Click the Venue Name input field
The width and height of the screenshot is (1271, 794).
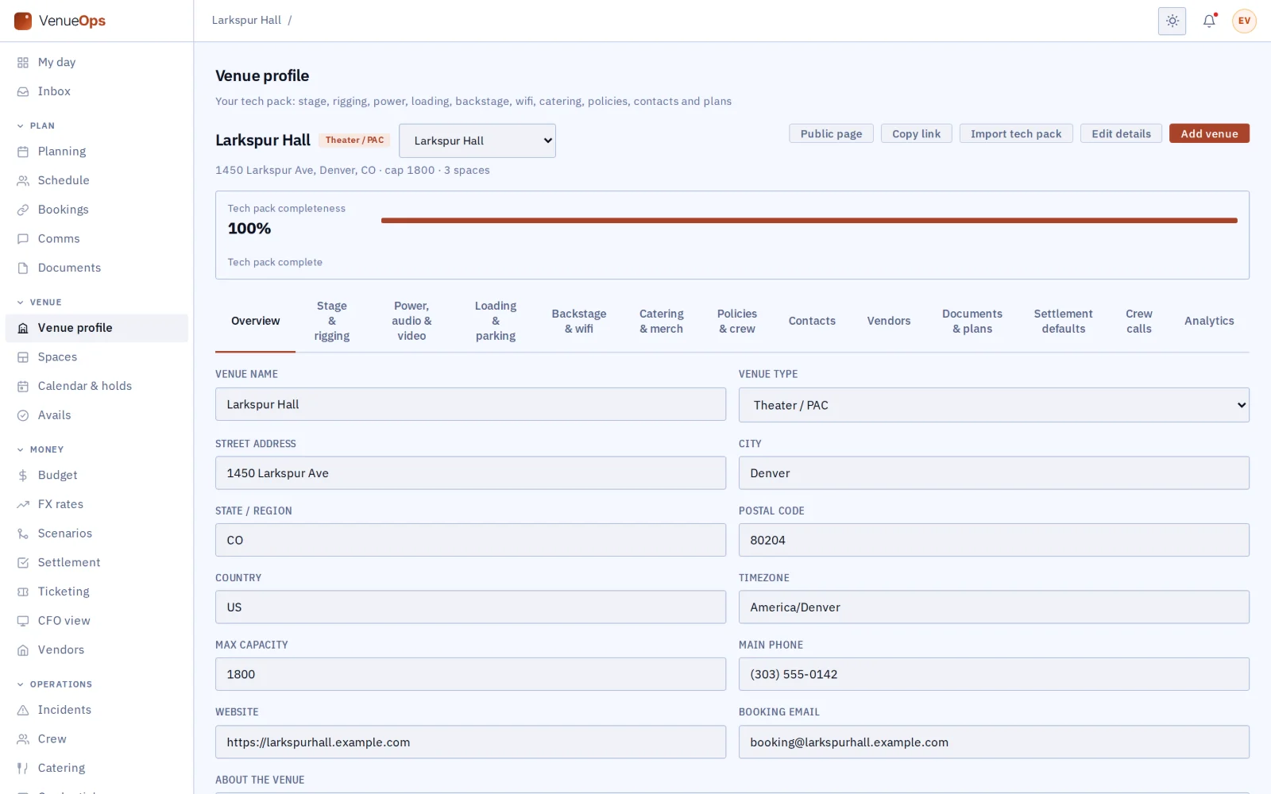point(470,404)
